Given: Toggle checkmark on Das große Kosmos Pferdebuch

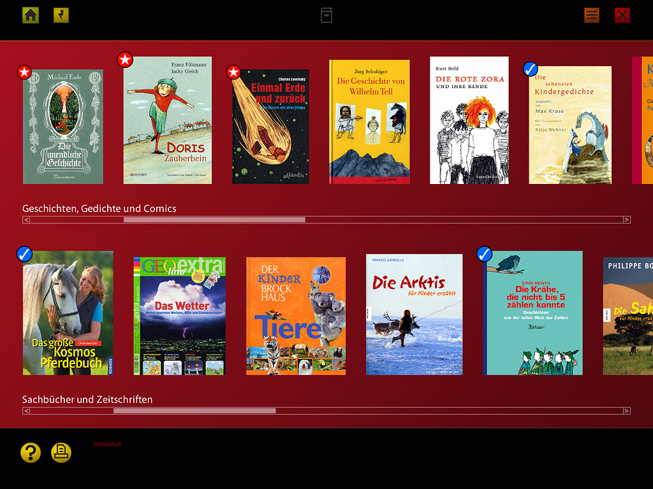Looking at the screenshot, I should [24, 254].
